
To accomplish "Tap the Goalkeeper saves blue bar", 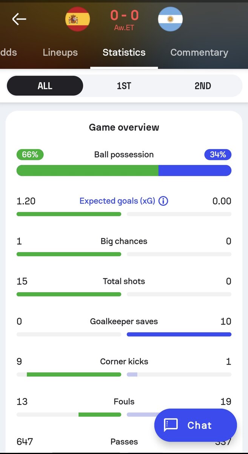I will pos(179,334).
